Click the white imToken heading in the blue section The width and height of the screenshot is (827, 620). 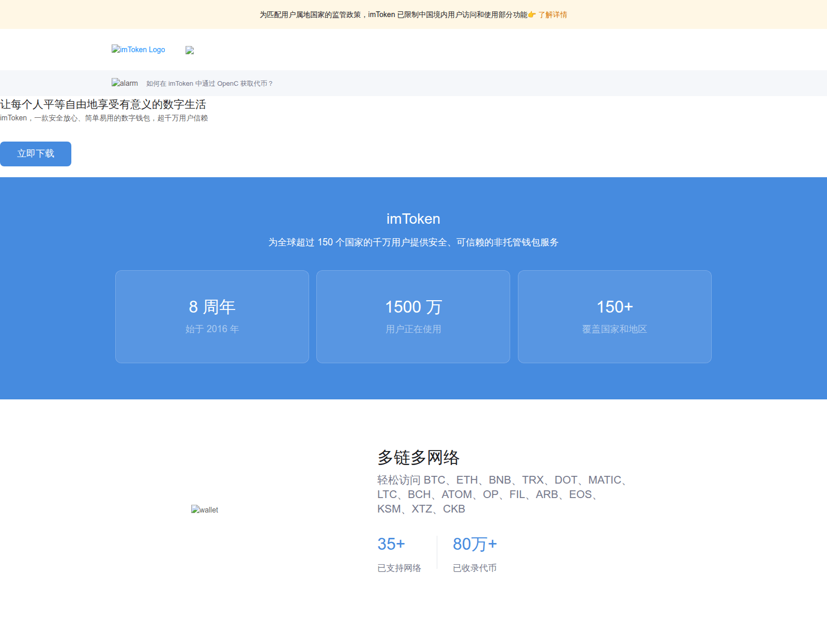[413, 219]
